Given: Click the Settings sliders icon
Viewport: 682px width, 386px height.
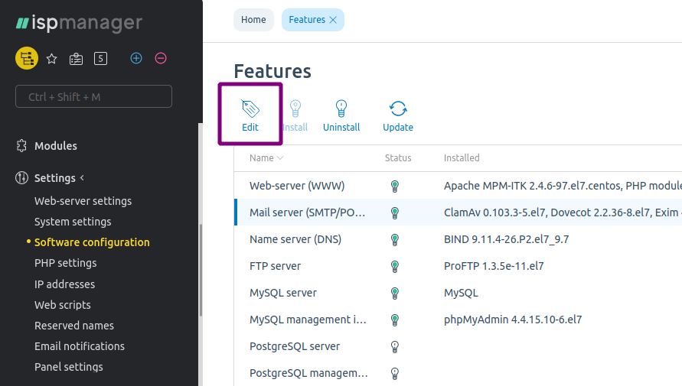Looking at the screenshot, I should [21, 178].
